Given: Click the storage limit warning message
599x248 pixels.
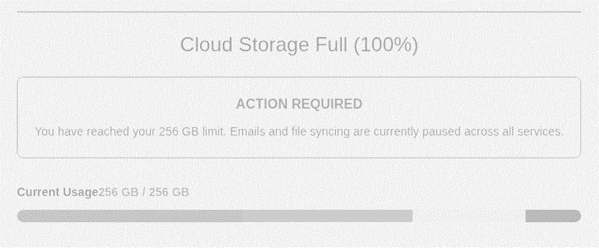Looking at the screenshot, I should tap(299, 131).
